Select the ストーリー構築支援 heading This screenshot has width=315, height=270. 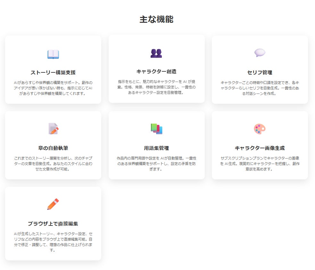[x=53, y=72]
